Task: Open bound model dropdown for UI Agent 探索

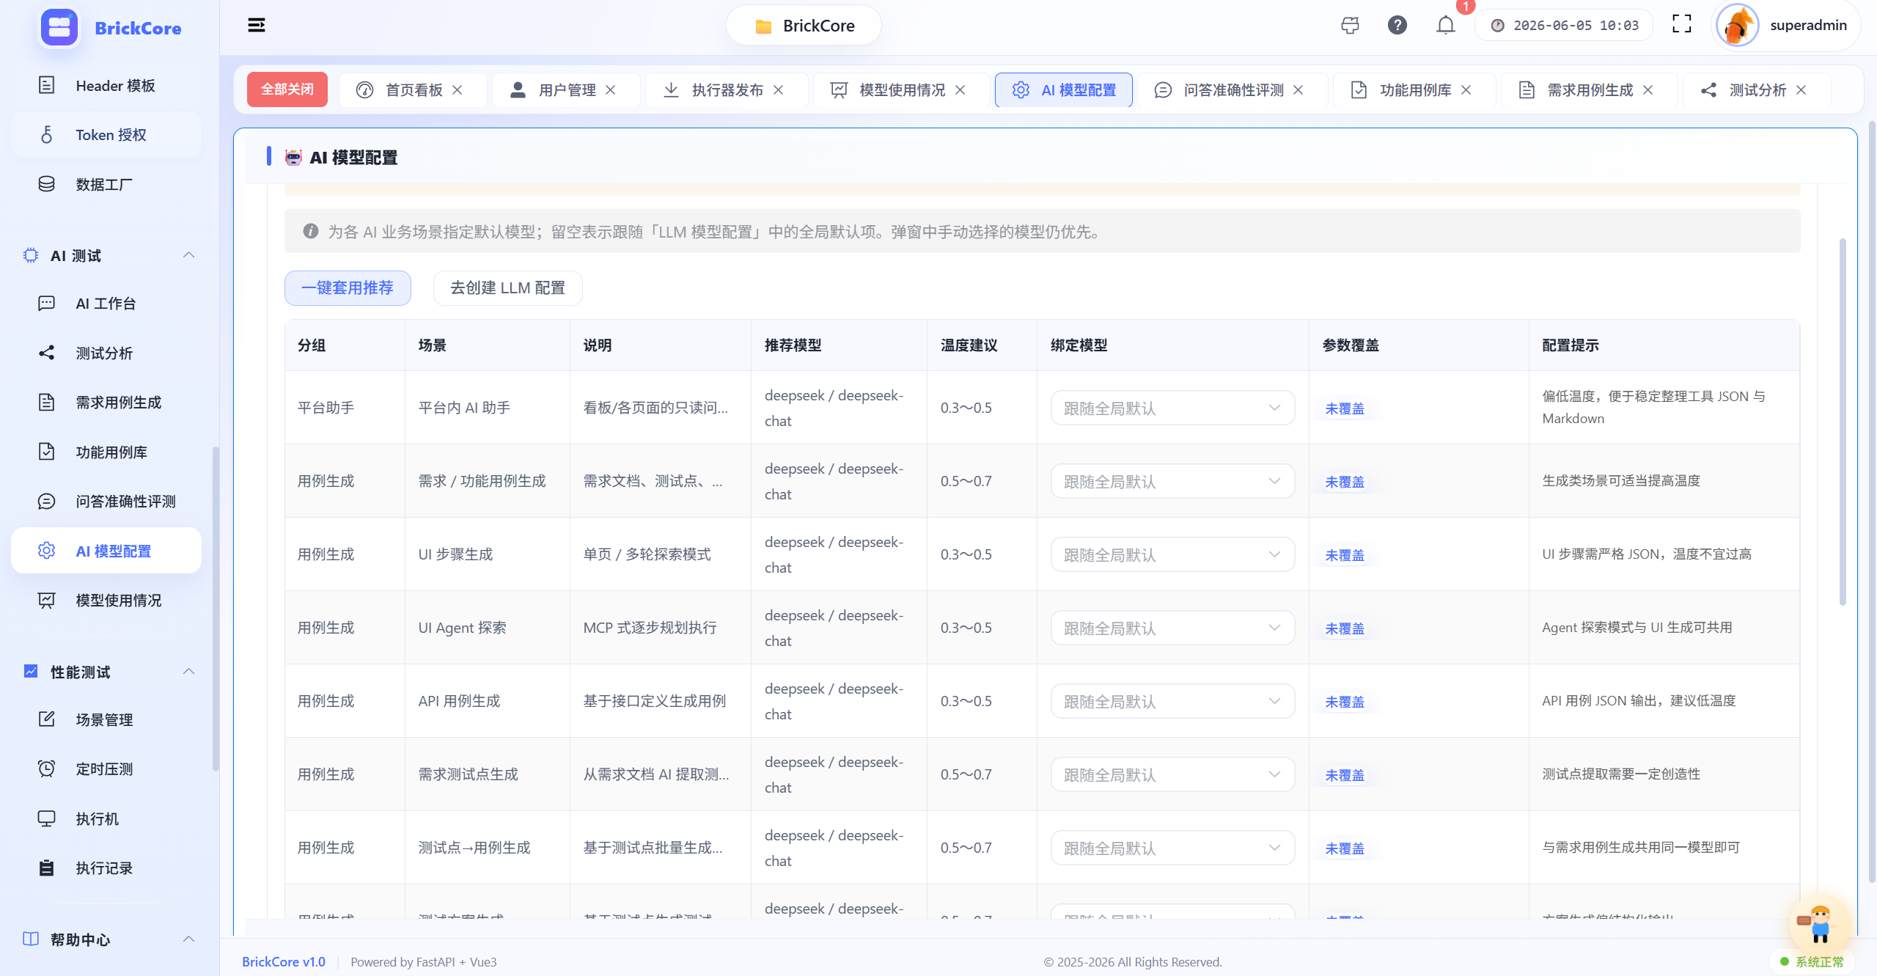Action: (x=1172, y=628)
